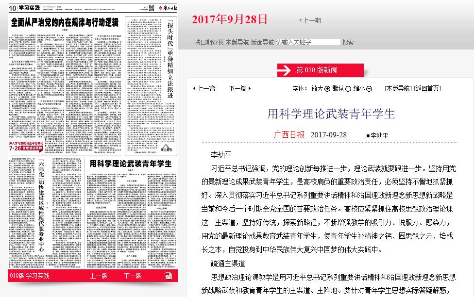Image resolution: width=474 pixels, height=297 pixels.
Task: Open 按日期查找 date search
Action: point(209,42)
